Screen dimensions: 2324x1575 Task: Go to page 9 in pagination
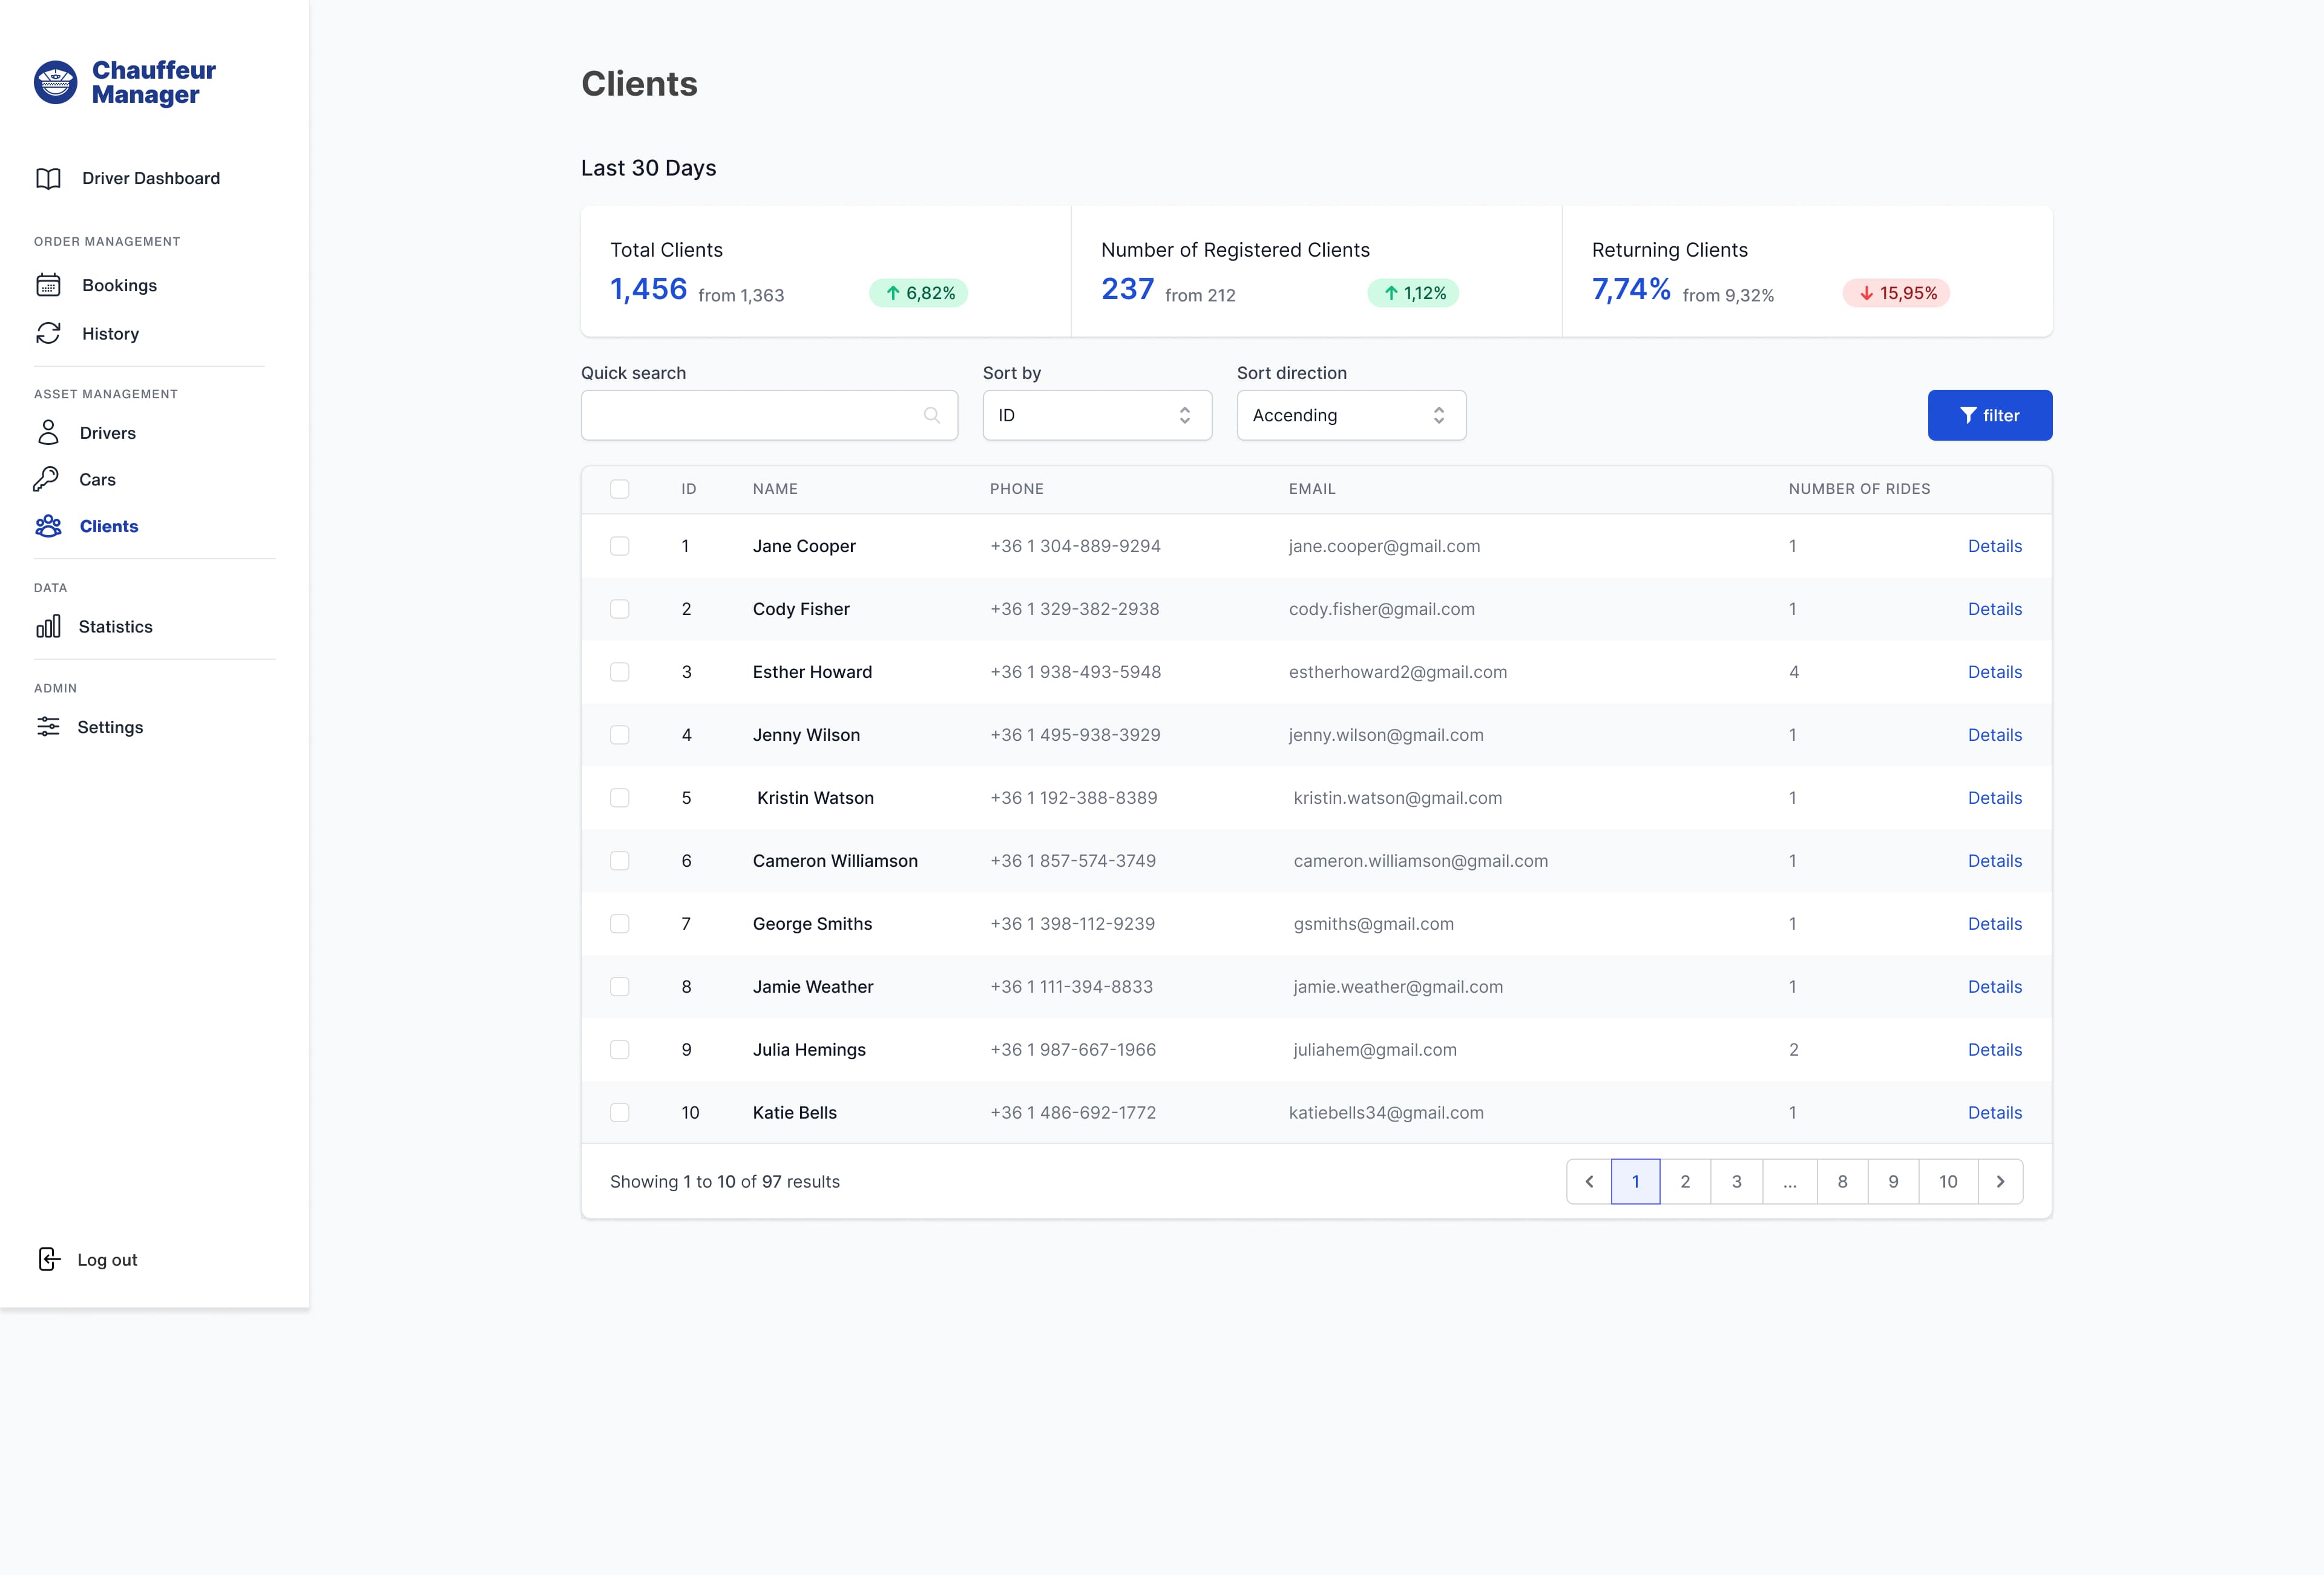coord(1893,1182)
